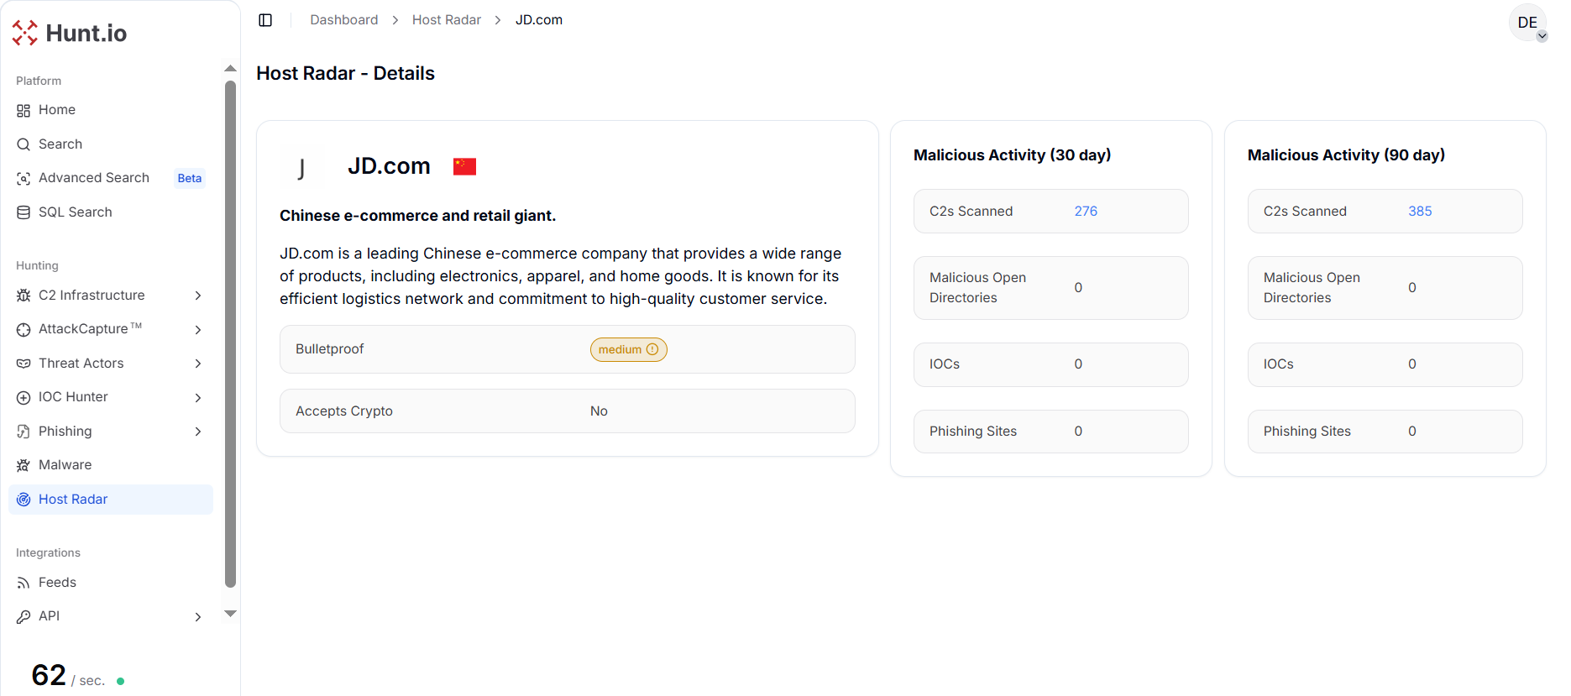
Task: Click the Search magnifier icon
Action: [x=24, y=144]
